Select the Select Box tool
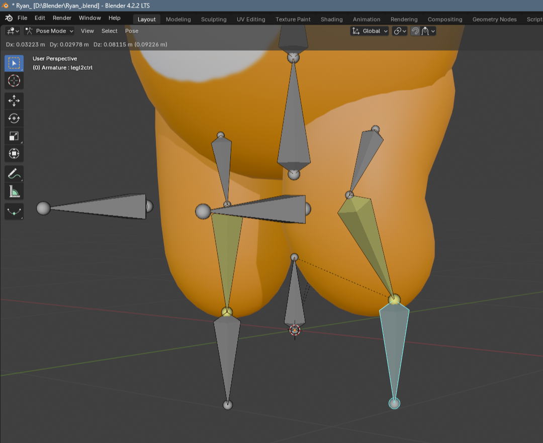This screenshot has width=543, height=443. (14, 63)
